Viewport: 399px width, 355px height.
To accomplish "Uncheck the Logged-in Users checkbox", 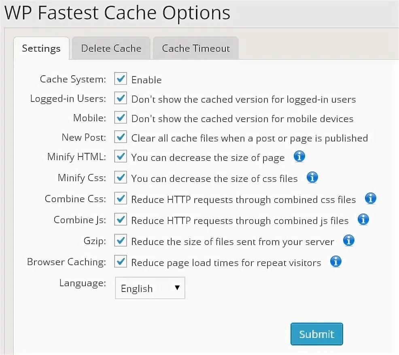I will [x=121, y=98].
